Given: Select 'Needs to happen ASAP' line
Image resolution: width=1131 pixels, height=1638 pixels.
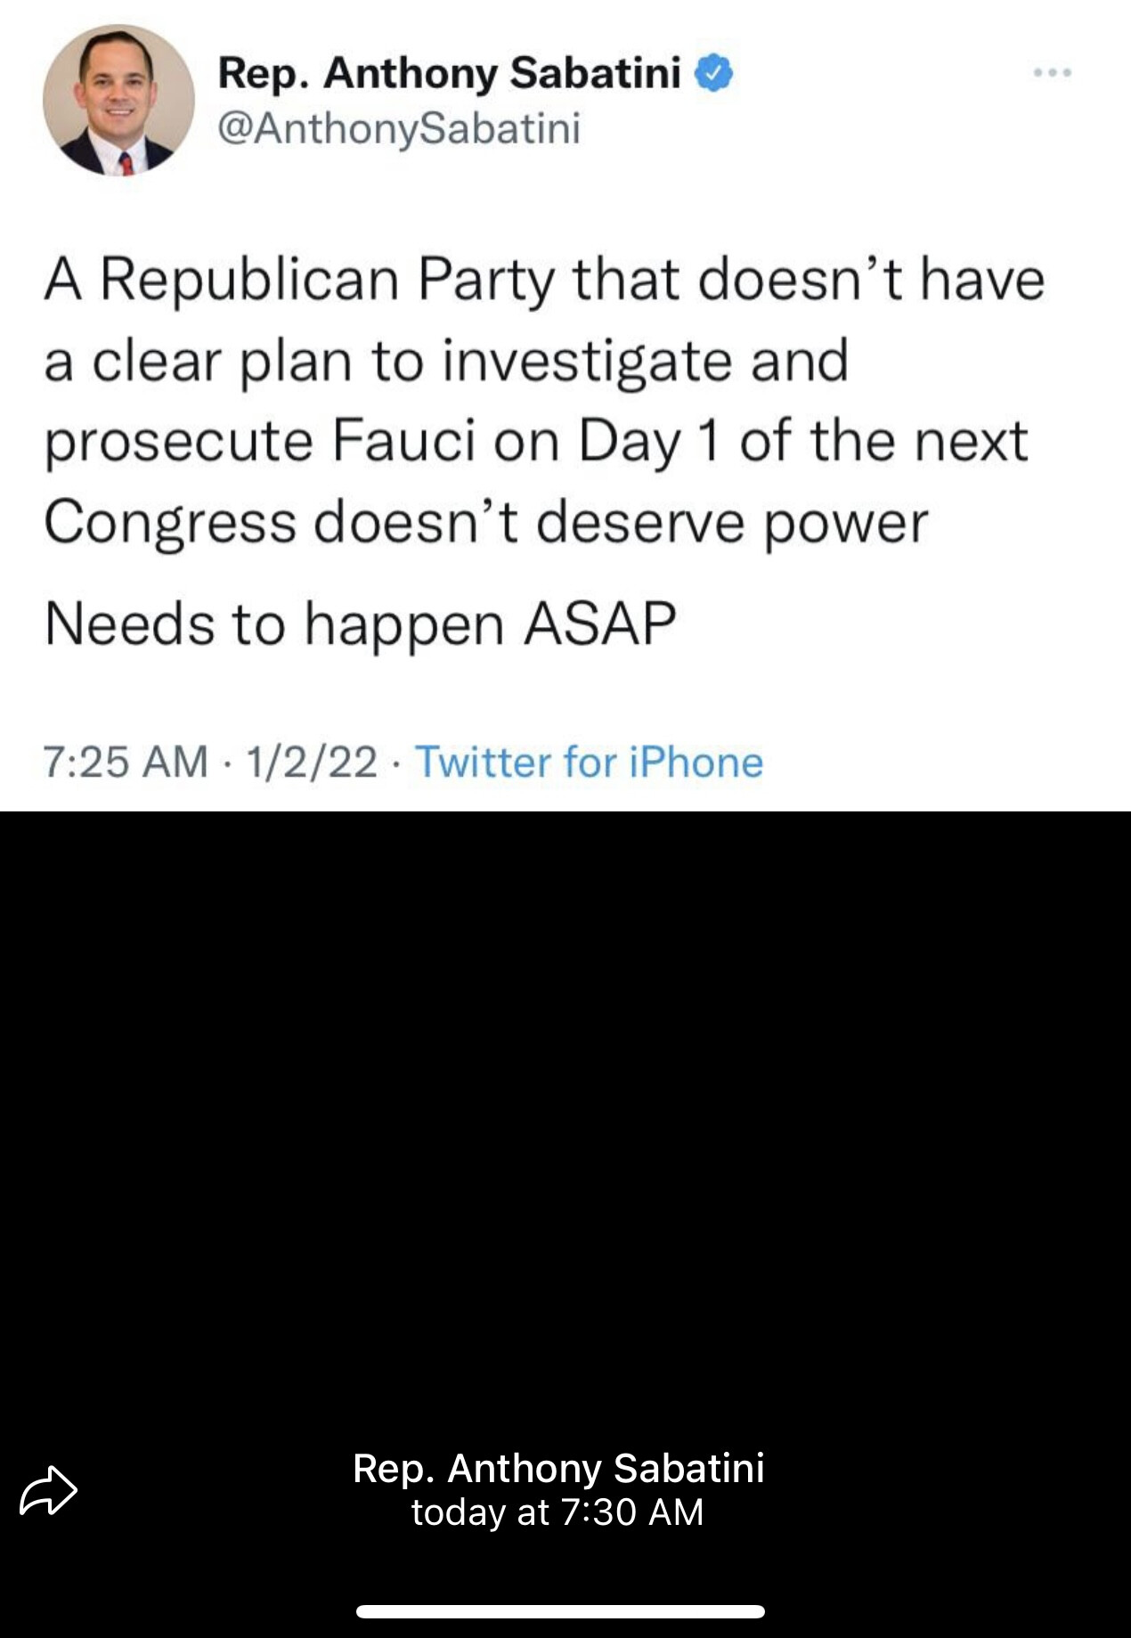Looking at the screenshot, I should click(360, 623).
